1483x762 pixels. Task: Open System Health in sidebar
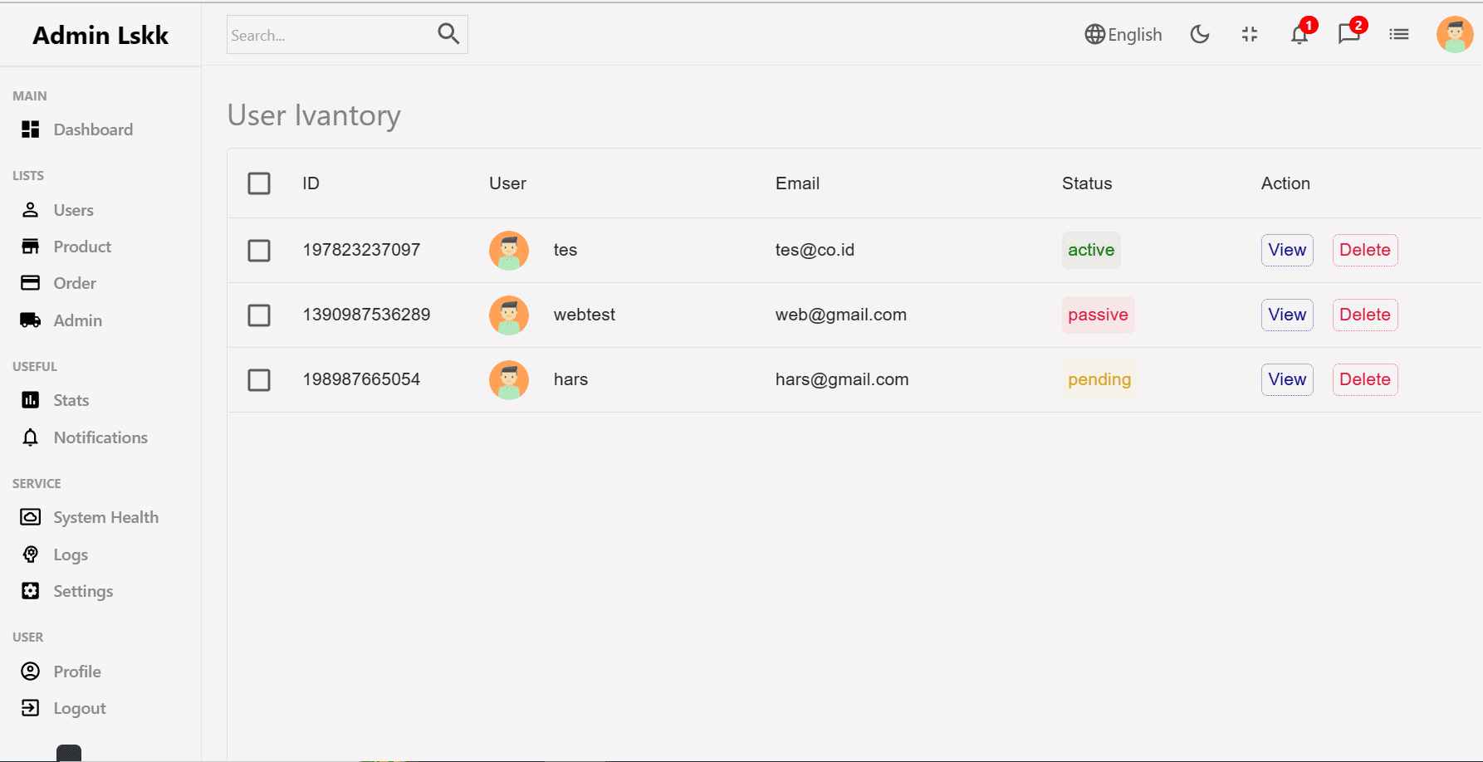click(x=105, y=517)
